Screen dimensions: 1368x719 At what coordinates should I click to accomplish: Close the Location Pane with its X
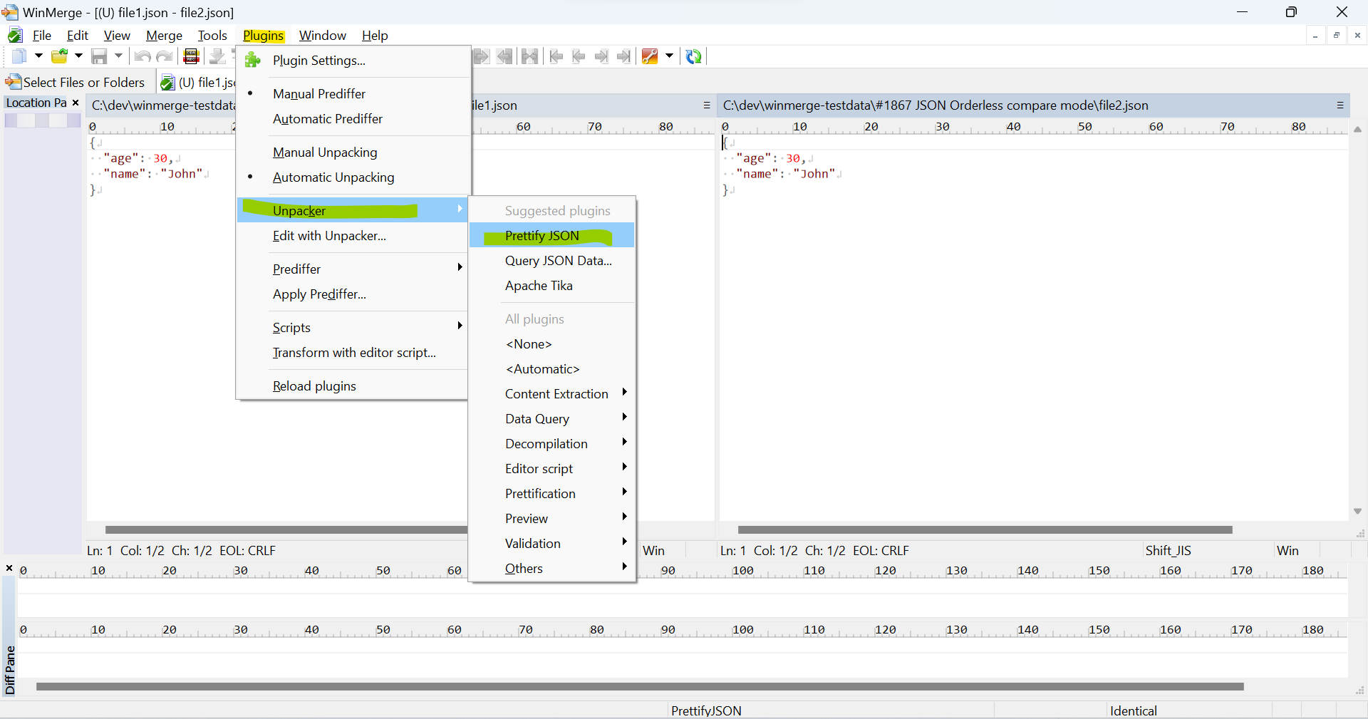76,102
